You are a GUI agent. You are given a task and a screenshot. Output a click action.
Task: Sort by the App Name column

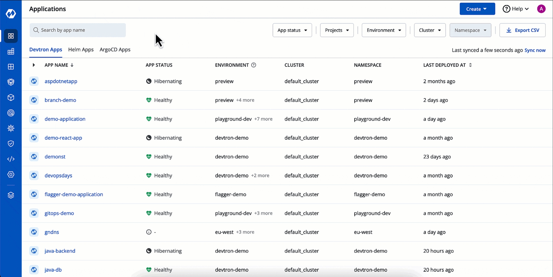click(59, 65)
